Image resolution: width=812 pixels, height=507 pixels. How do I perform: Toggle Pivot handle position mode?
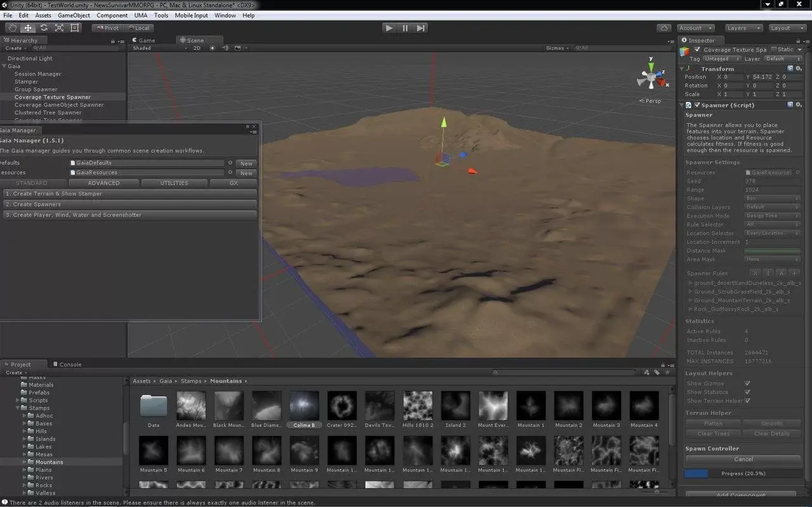[107, 28]
